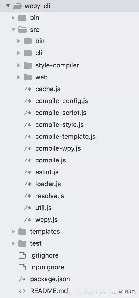Open loader.js file

(x=48, y=184)
